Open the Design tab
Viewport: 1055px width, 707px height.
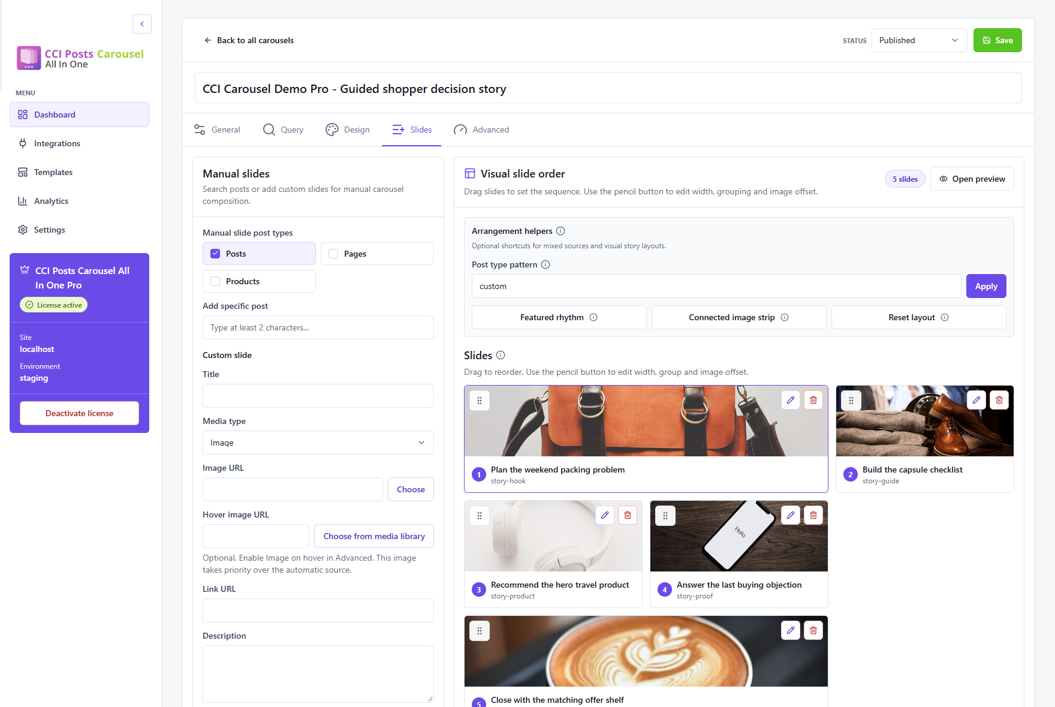pos(348,130)
